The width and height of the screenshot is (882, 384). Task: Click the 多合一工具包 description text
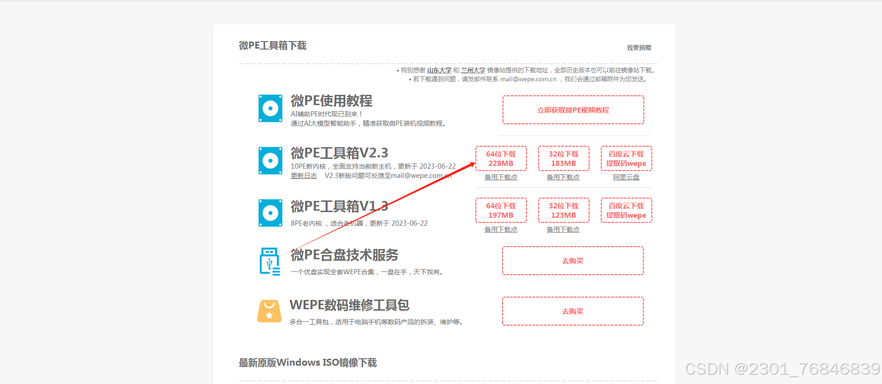coord(377,322)
